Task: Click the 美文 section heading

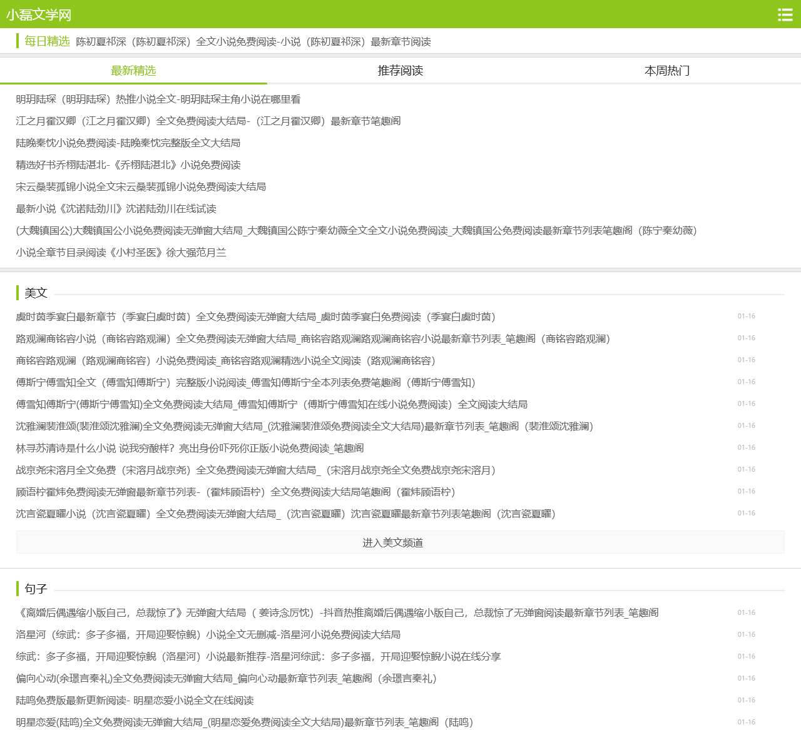Action: point(36,293)
